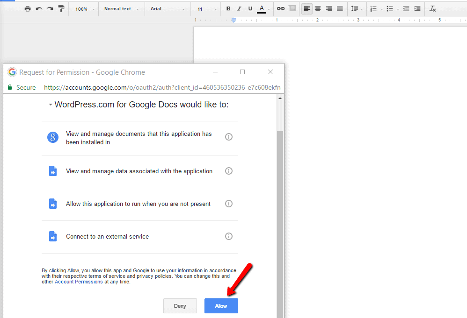
Task: Click 'Allow this application to run when you are not present'
Action: coord(138,204)
